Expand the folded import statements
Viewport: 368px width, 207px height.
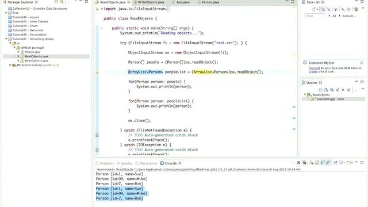102,9
